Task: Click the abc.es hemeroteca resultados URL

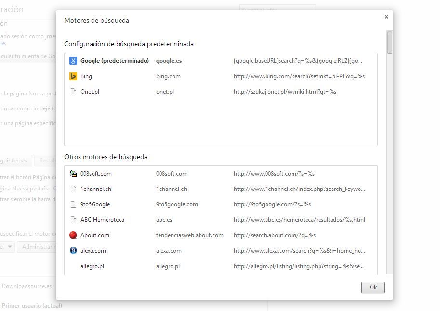Action: [x=299, y=220]
